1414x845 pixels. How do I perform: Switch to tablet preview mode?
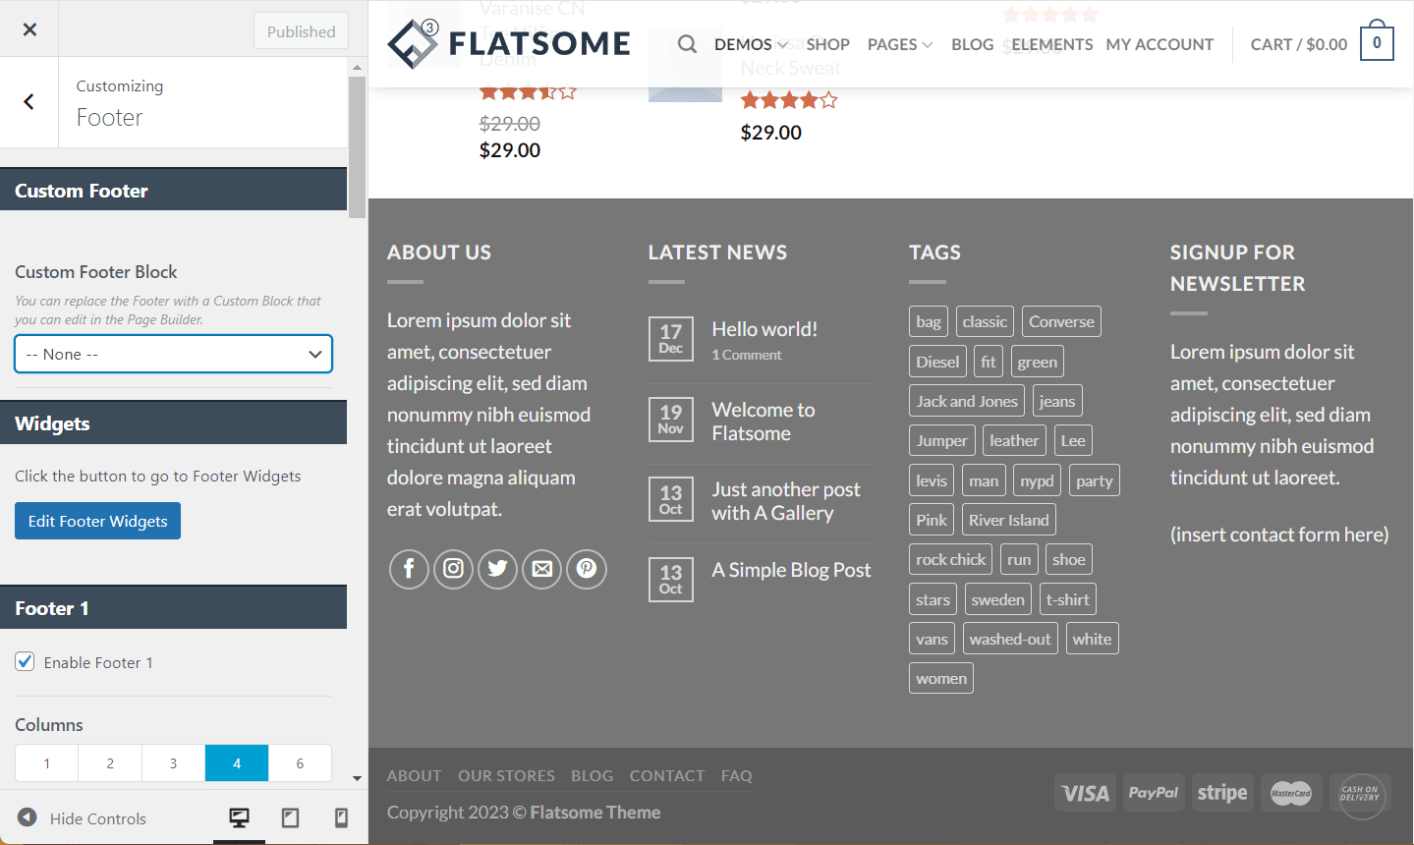tap(289, 817)
